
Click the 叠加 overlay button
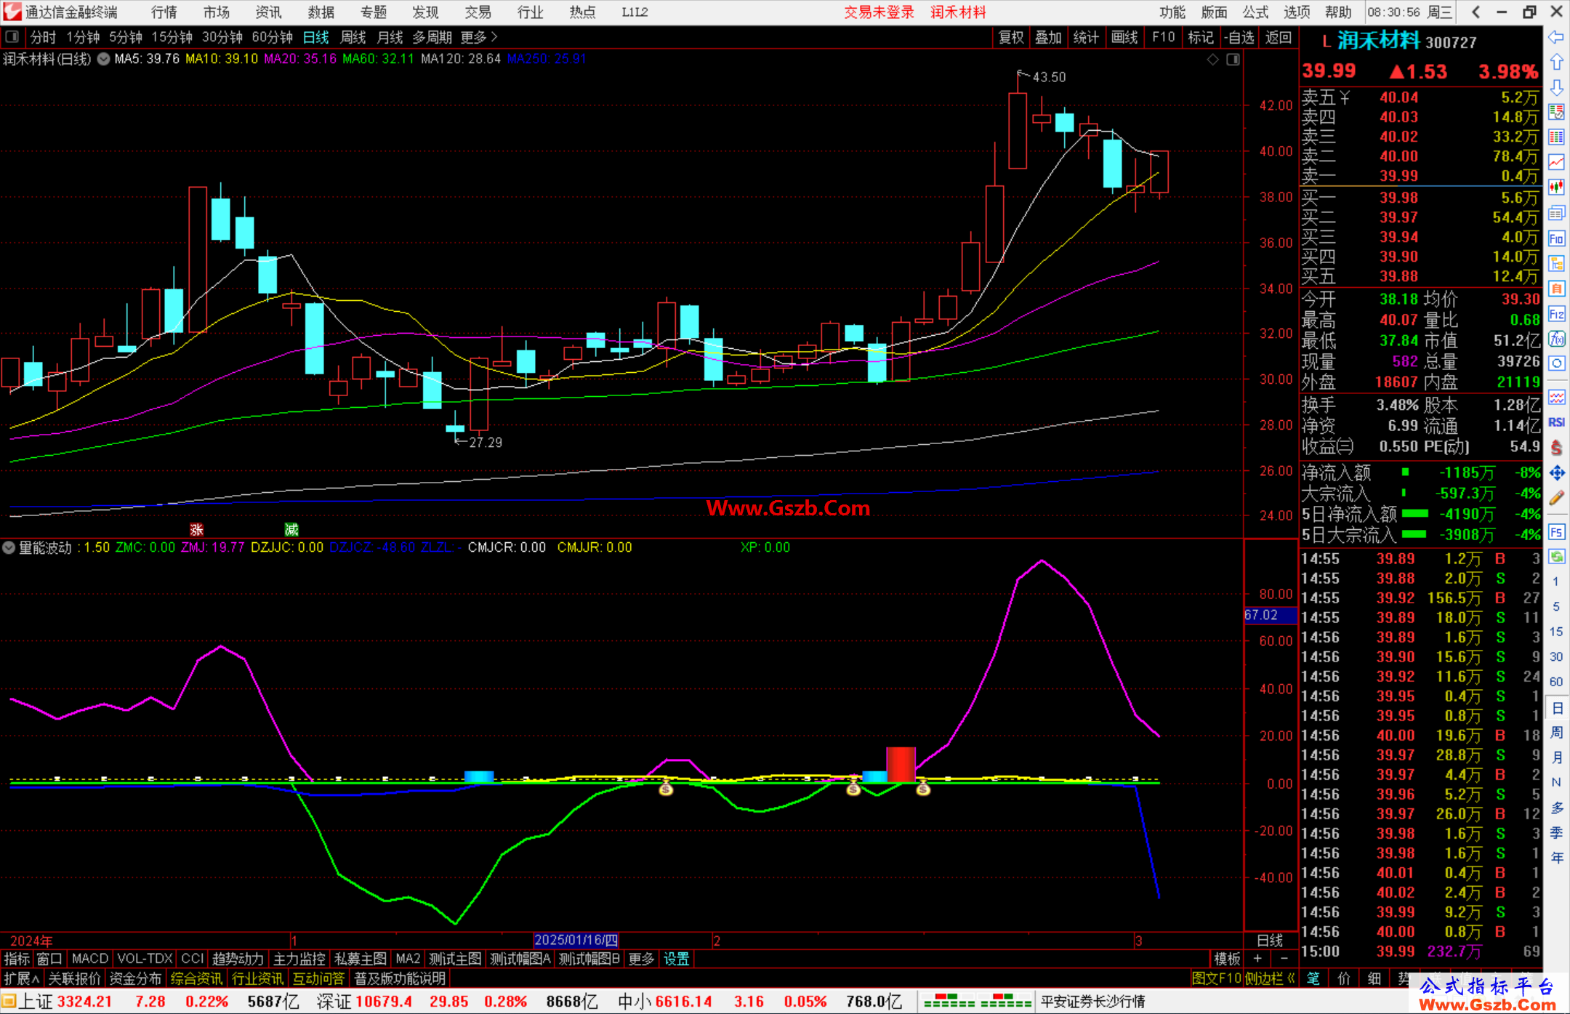click(1049, 37)
